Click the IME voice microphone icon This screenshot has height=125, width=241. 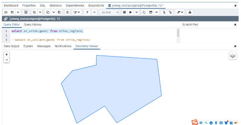click(216, 123)
